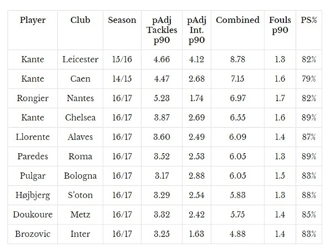
Task: Click the Player column header
Action: (33, 21)
